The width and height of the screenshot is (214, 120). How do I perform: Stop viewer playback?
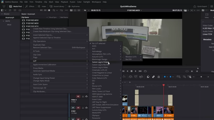pos(131,71)
